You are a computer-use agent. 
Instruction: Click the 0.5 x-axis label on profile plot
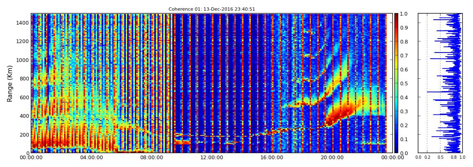tap(441, 158)
